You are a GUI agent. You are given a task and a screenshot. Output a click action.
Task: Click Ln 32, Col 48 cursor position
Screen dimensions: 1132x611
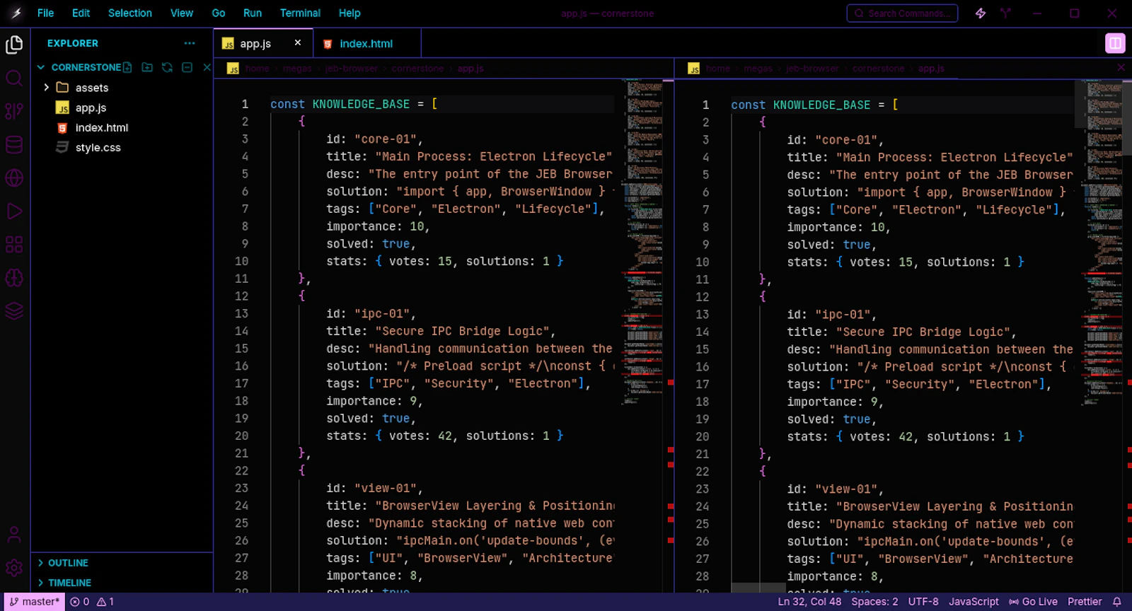809,602
